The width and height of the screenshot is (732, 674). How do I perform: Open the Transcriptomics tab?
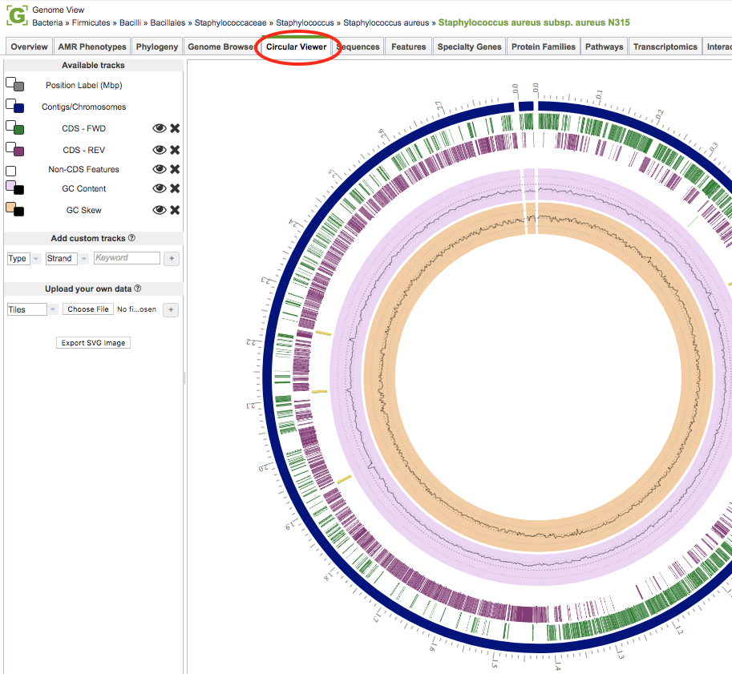click(x=665, y=46)
